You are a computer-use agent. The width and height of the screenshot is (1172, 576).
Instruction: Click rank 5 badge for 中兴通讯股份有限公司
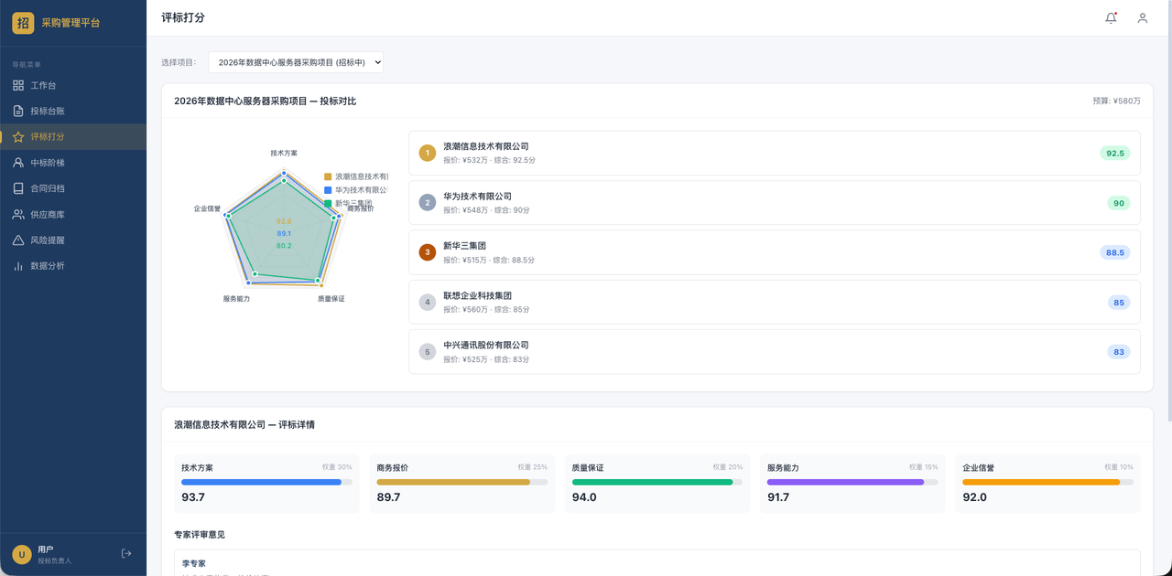click(428, 352)
